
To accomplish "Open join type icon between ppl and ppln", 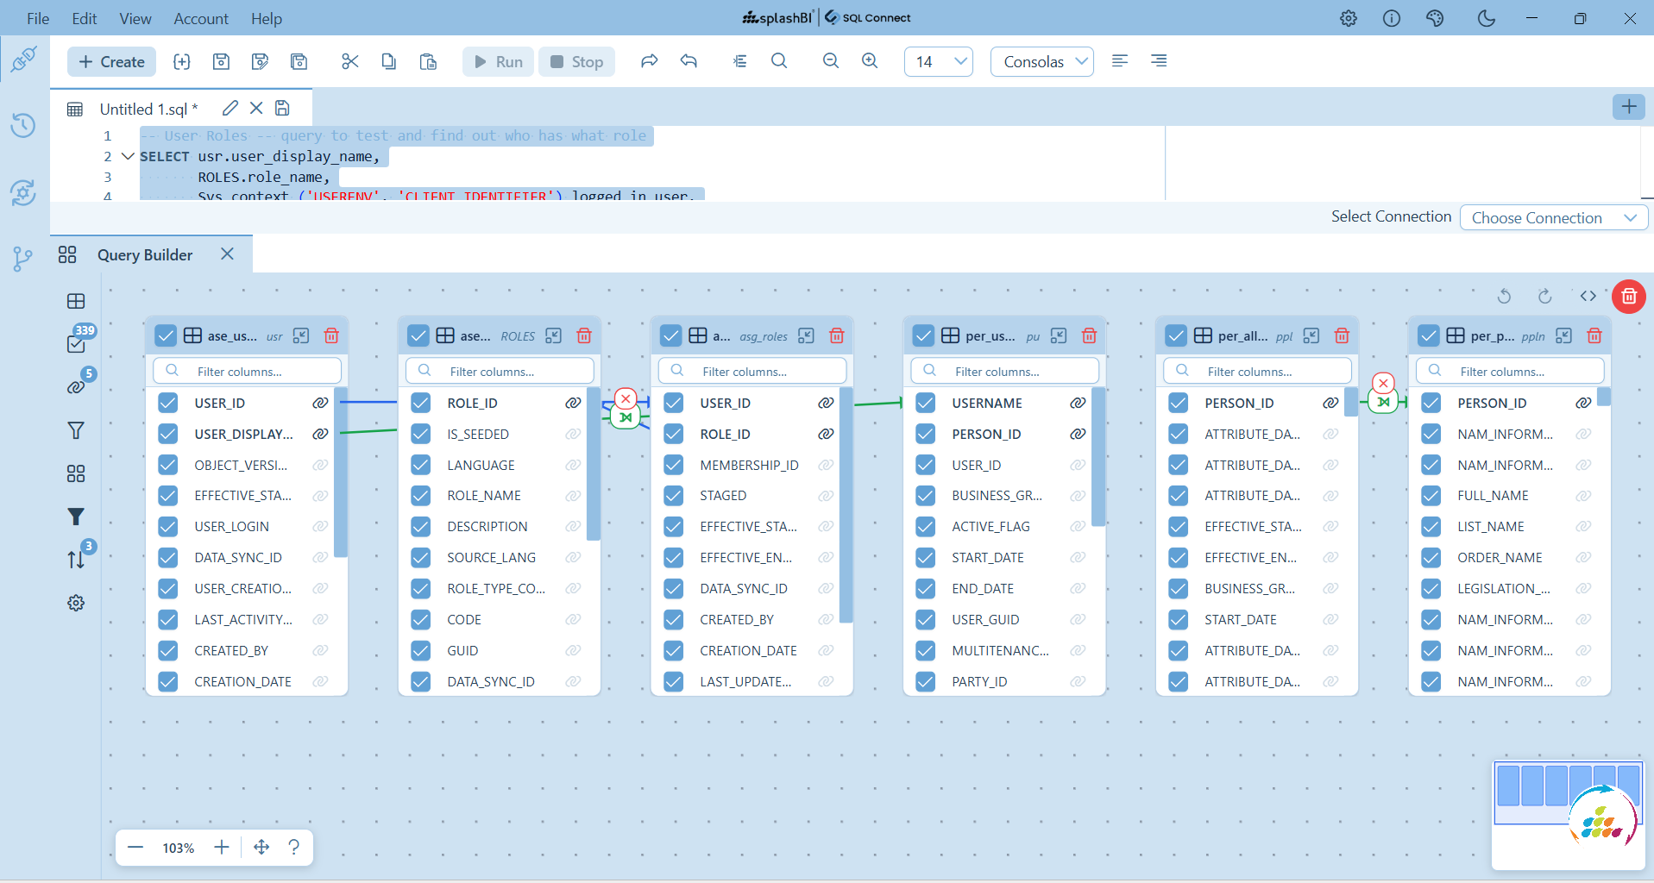I will point(1384,402).
